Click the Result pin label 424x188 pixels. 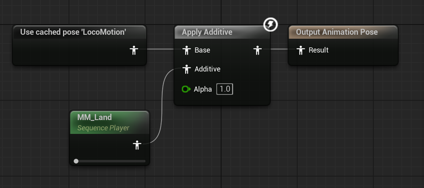click(319, 50)
